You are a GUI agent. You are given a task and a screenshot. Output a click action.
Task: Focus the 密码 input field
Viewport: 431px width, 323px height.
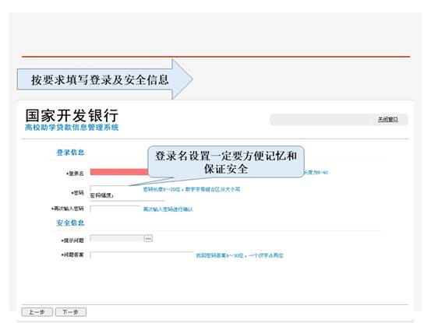(x=115, y=188)
